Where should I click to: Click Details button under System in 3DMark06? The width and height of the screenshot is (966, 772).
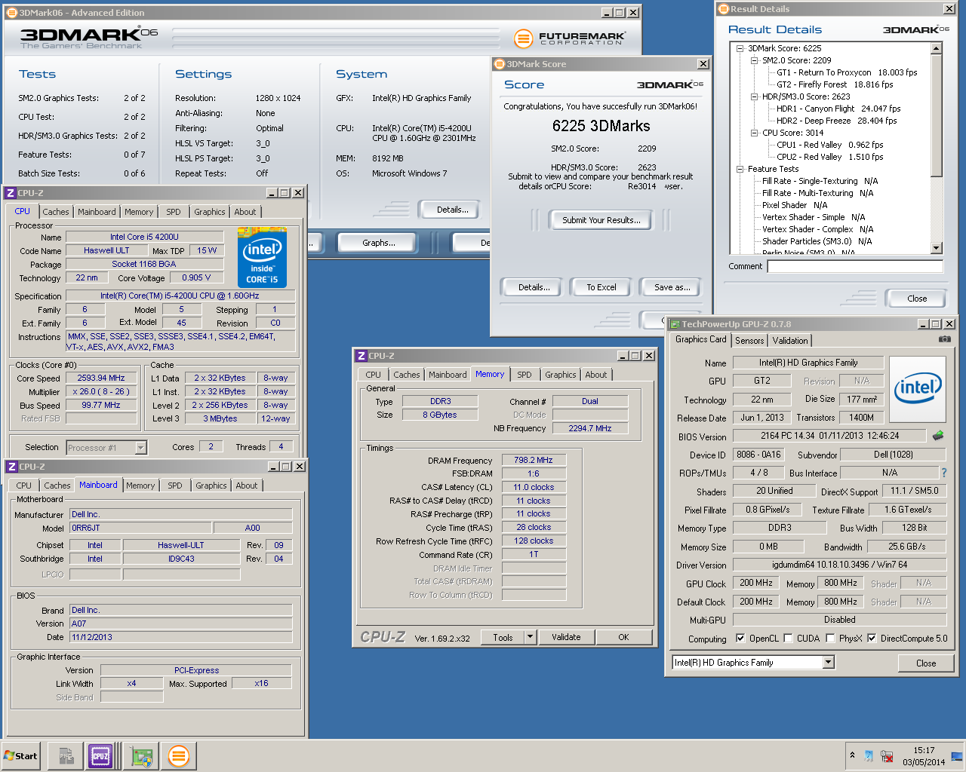pyautogui.click(x=452, y=210)
